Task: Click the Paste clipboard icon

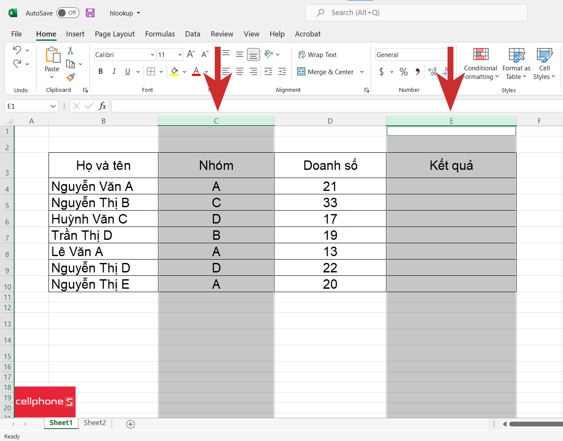Action: point(52,55)
